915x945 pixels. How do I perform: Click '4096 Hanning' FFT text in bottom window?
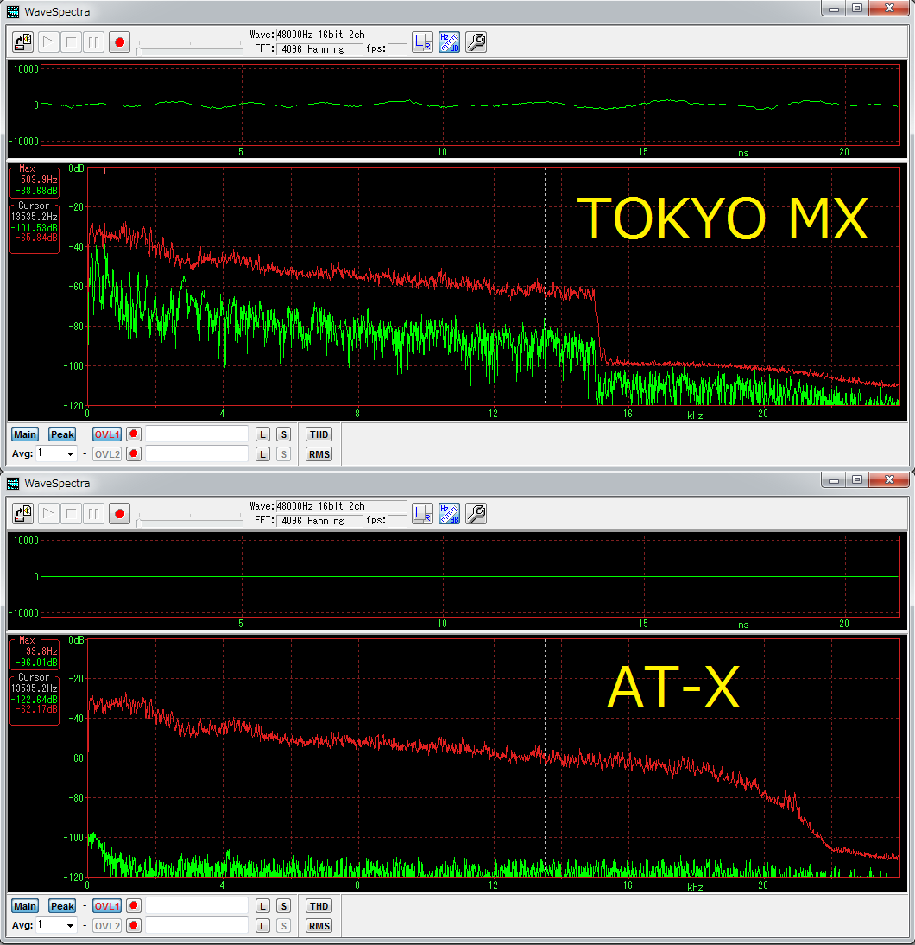312,521
